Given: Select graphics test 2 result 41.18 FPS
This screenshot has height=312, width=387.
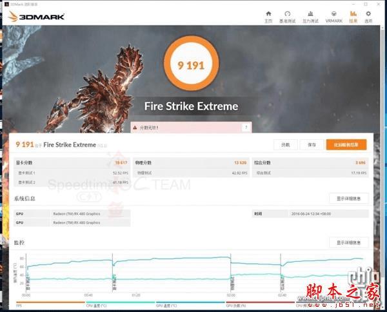Looking at the screenshot, I should 121,182.
